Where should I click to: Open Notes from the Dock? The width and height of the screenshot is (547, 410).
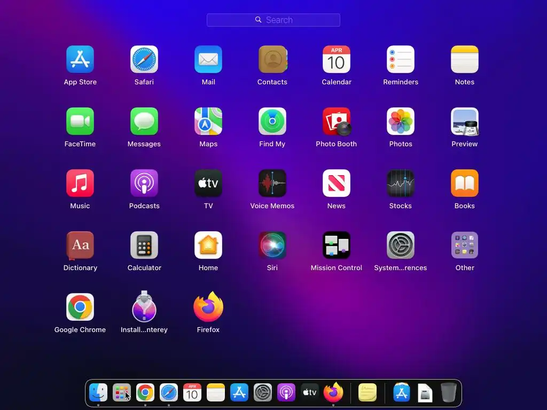coord(216,392)
